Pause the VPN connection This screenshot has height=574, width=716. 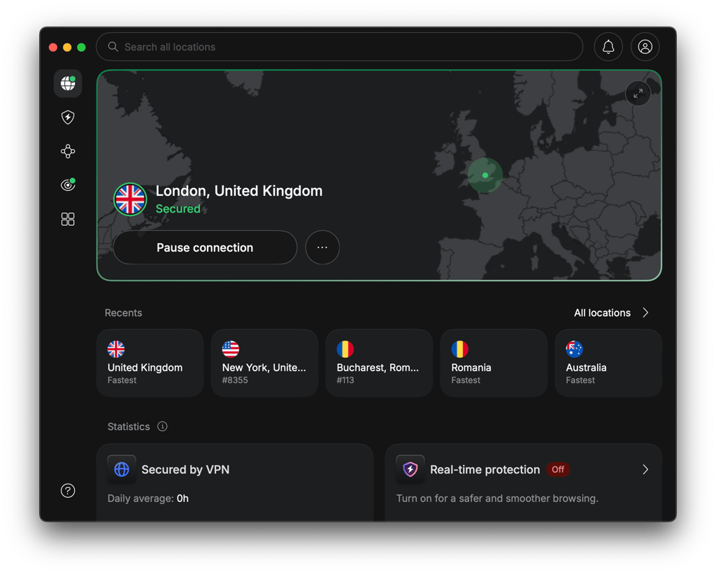point(205,247)
